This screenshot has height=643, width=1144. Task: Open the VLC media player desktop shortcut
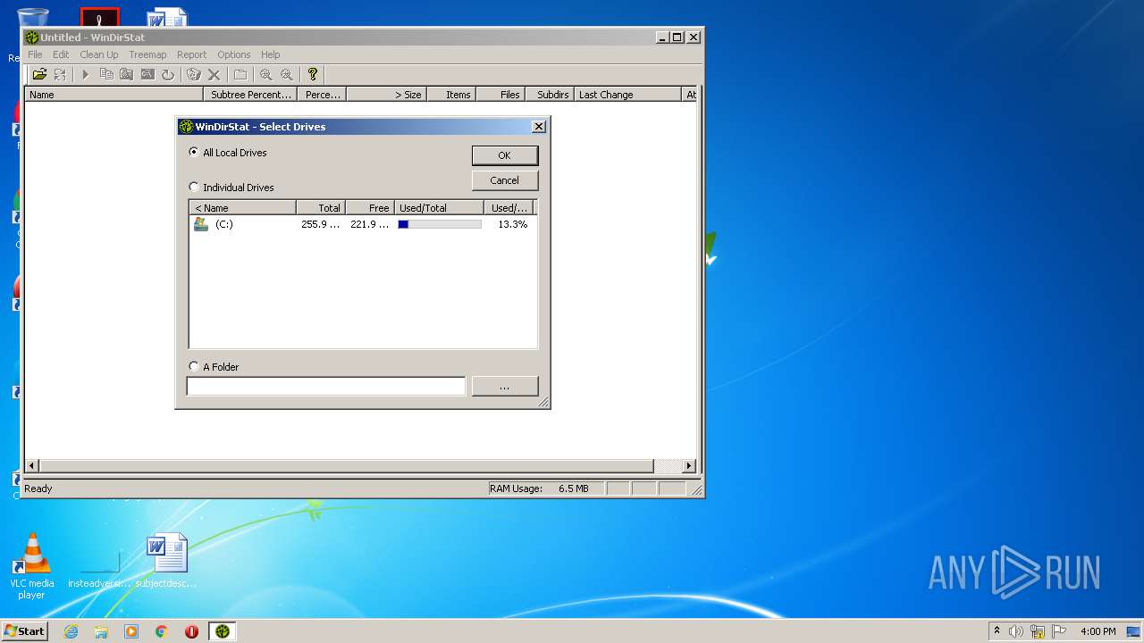pos(32,566)
